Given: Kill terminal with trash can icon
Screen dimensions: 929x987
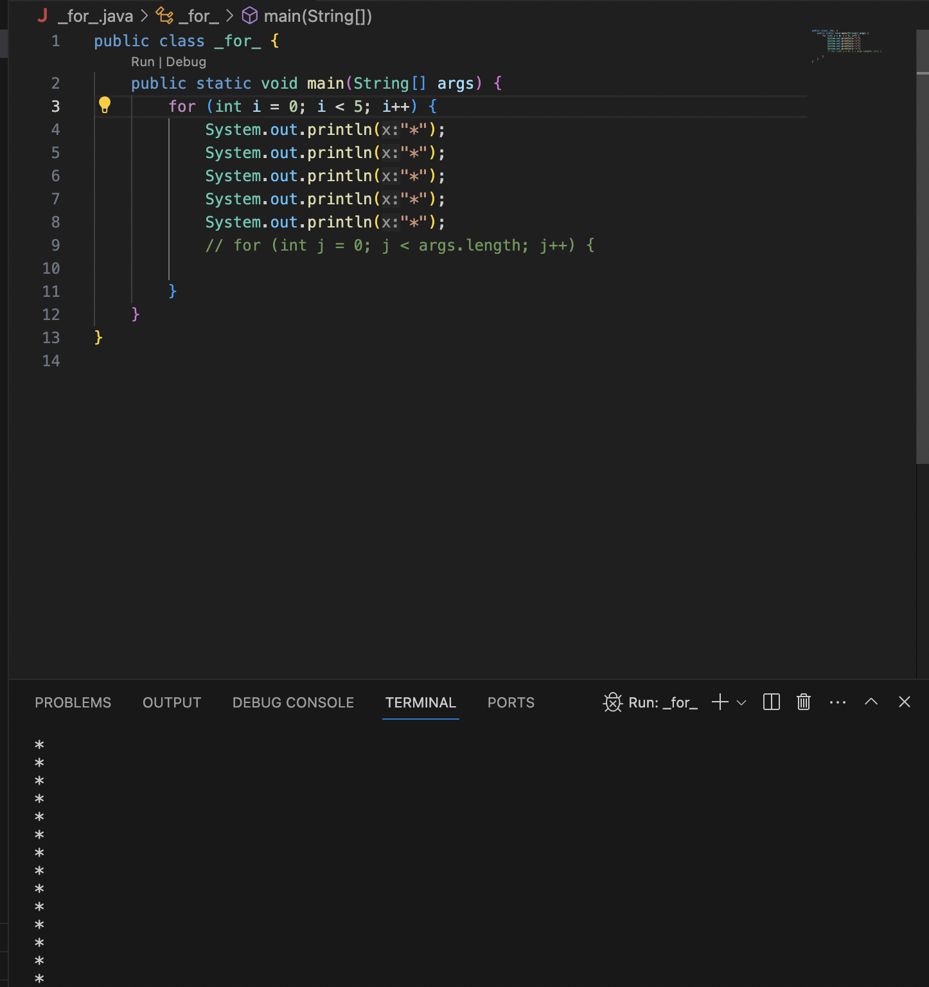Looking at the screenshot, I should [804, 702].
